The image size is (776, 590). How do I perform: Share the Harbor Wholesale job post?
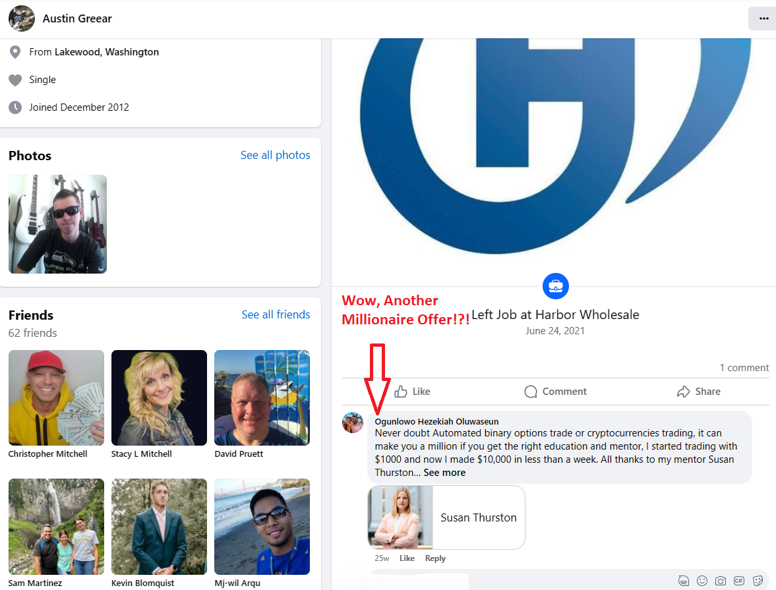coord(699,392)
